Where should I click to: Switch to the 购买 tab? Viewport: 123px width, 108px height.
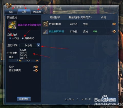pos(11,12)
